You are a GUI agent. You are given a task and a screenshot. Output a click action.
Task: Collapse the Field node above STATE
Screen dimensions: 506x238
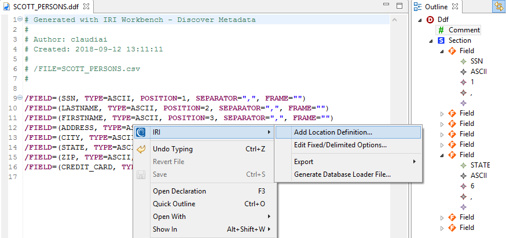click(x=442, y=155)
